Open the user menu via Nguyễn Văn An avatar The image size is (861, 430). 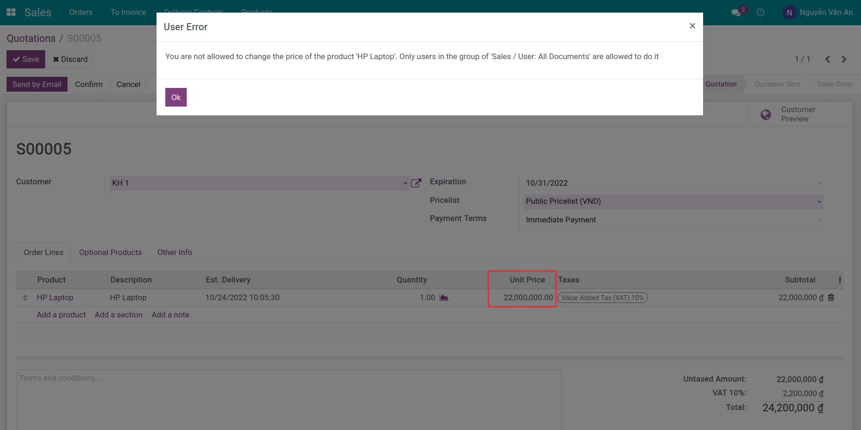pos(818,12)
